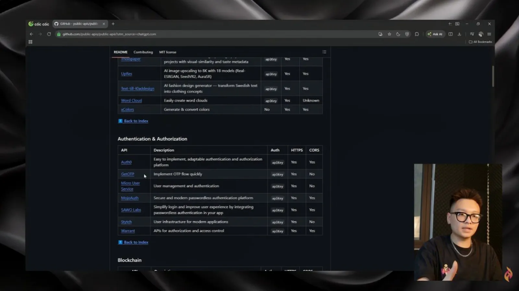The height and width of the screenshot is (291, 519).
Task: Open the UpRes API link
Action: [127, 74]
